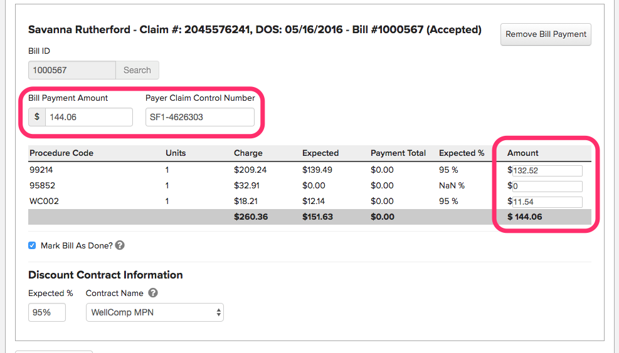Open the WellComp MPN contract dropdown

click(x=154, y=312)
